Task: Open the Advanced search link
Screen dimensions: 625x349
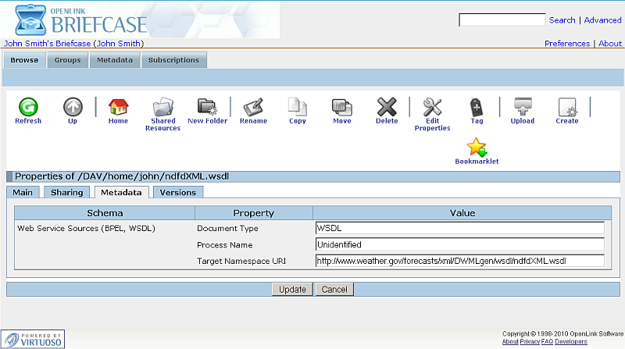Action: coord(602,20)
